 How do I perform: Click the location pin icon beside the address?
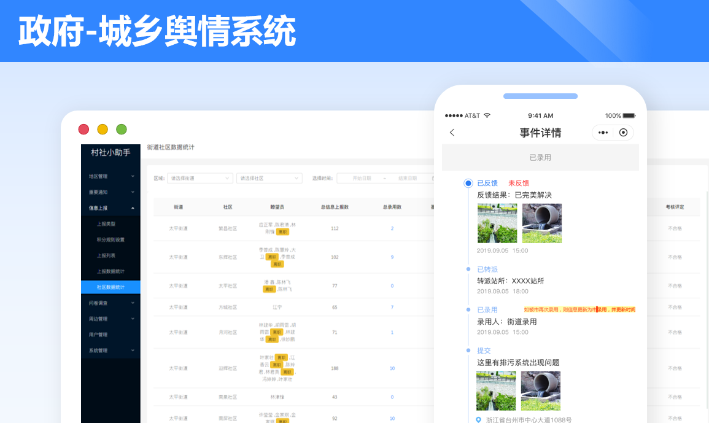pos(479,419)
